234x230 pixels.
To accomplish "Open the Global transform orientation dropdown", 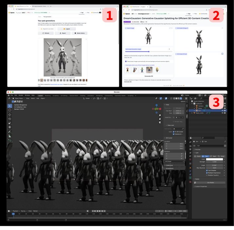I will coord(87,99).
